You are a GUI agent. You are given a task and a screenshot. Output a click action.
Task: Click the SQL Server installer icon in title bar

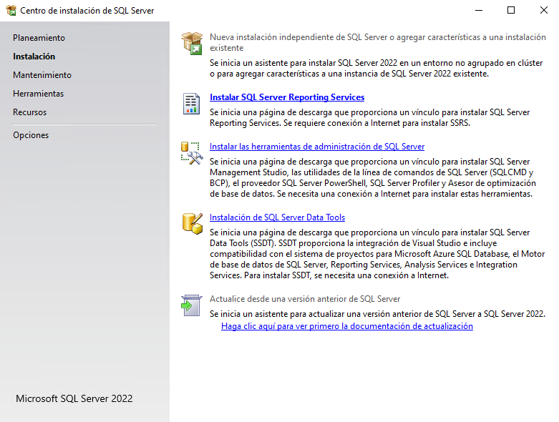tap(11, 11)
